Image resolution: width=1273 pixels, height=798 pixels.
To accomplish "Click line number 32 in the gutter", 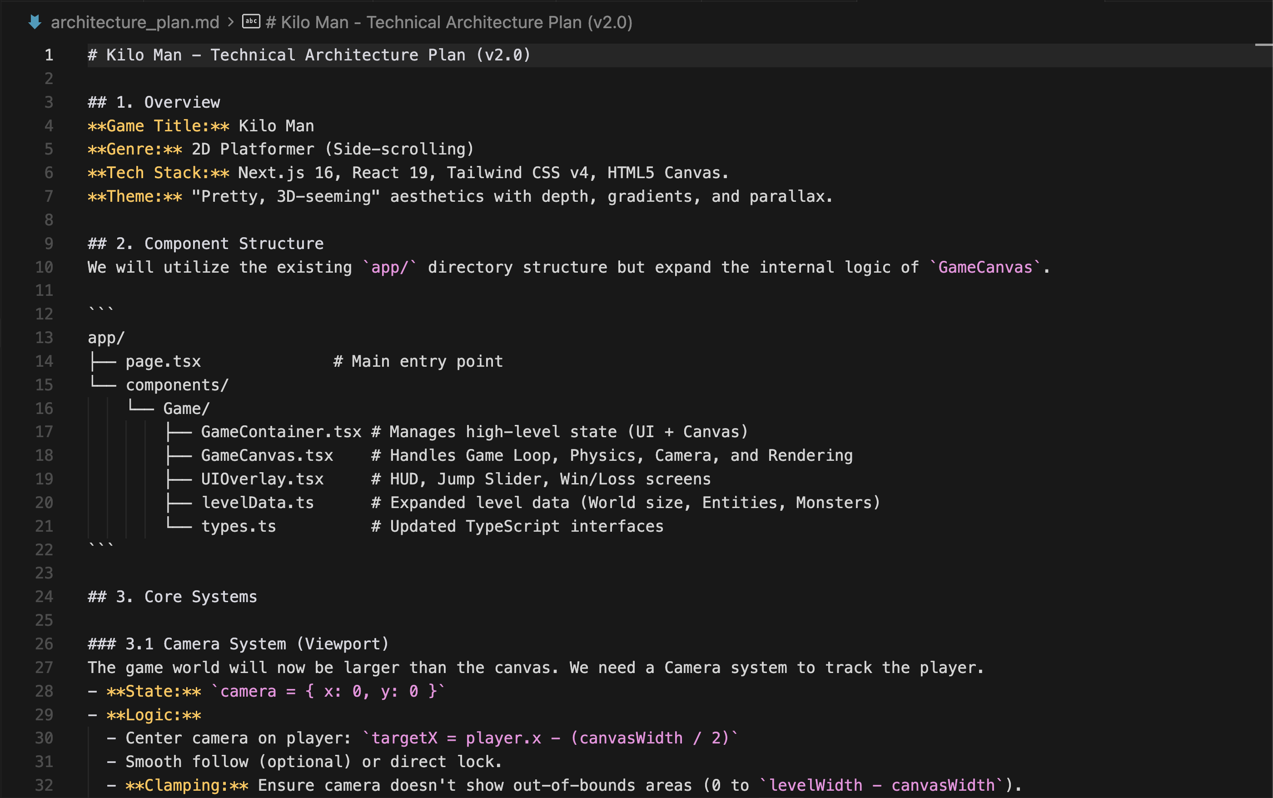I will (45, 785).
